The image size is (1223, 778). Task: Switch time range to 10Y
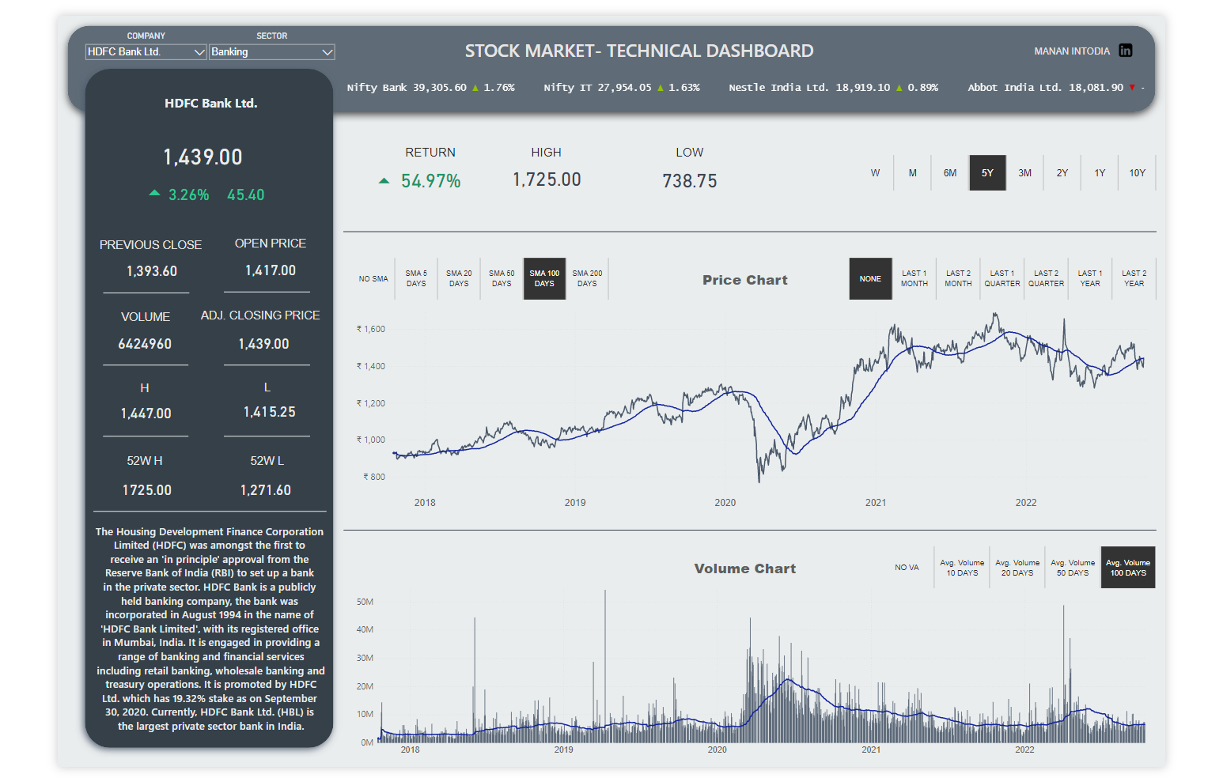(1137, 173)
